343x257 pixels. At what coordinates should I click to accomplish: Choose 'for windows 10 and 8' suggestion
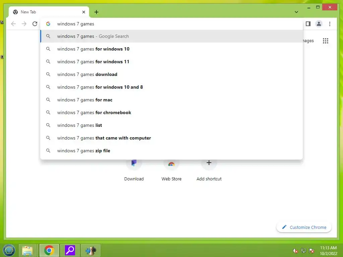pyautogui.click(x=172, y=87)
